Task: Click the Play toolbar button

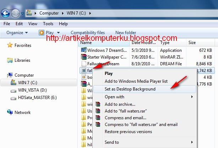Action: pos(46,33)
